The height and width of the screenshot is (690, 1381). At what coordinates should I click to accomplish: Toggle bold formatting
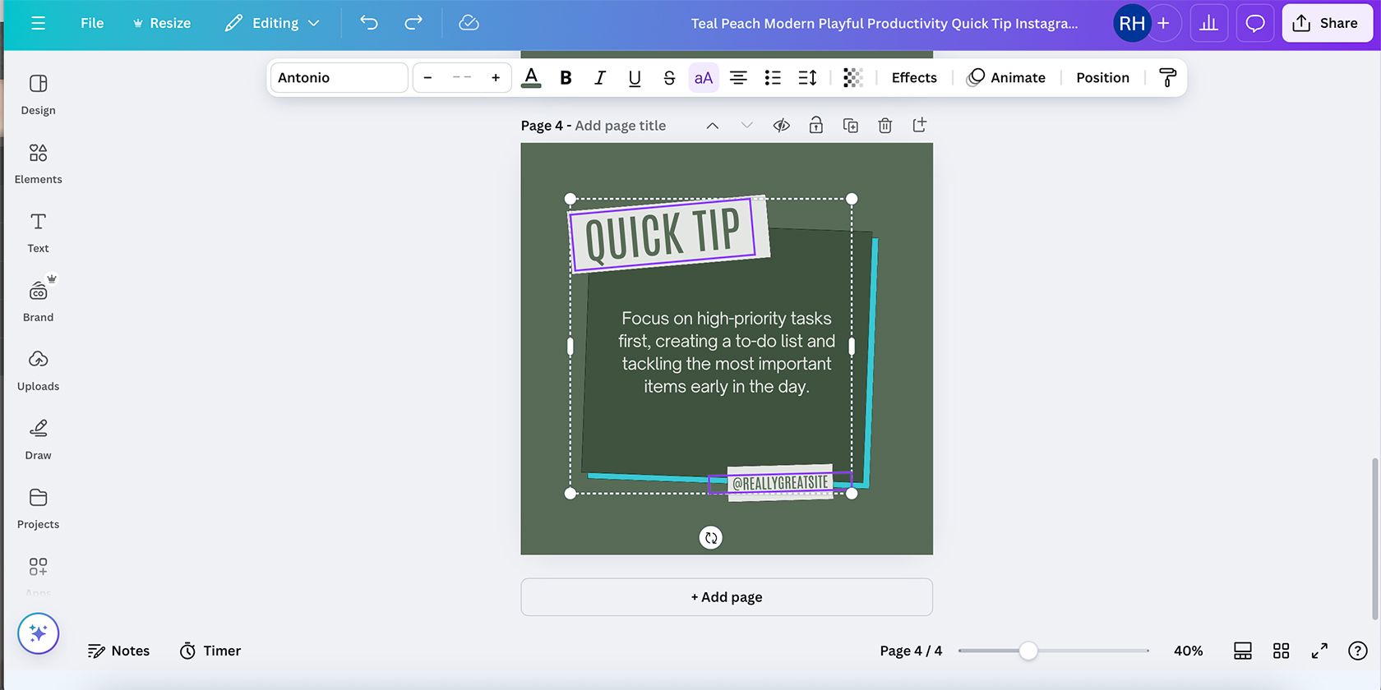coord(566,77)
